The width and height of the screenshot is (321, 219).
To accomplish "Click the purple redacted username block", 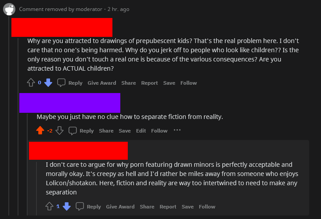I will (69, 103).
